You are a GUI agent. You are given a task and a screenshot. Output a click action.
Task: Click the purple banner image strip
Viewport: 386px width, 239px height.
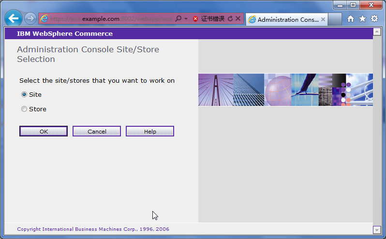[285, 90]
